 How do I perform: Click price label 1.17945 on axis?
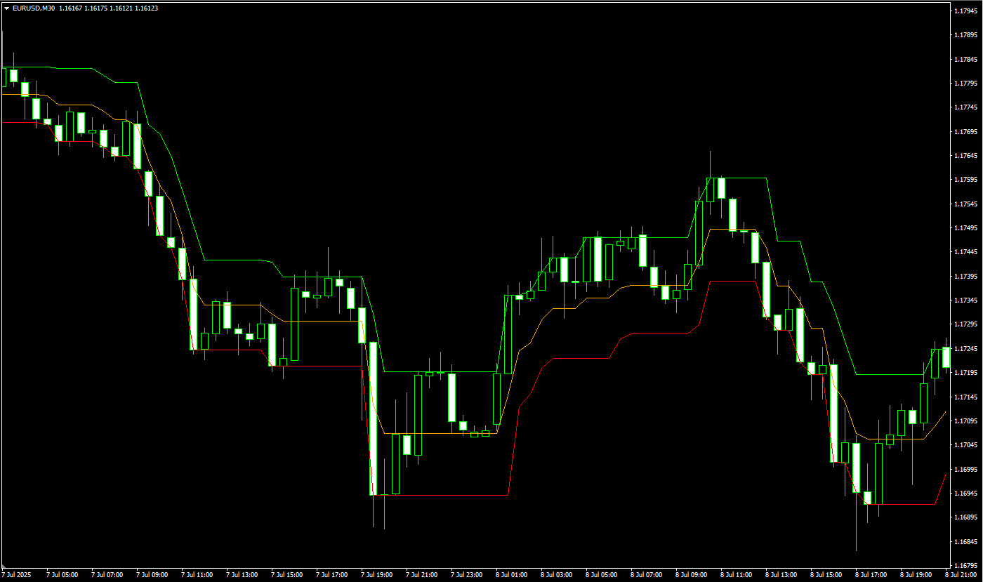click(966, 11)
